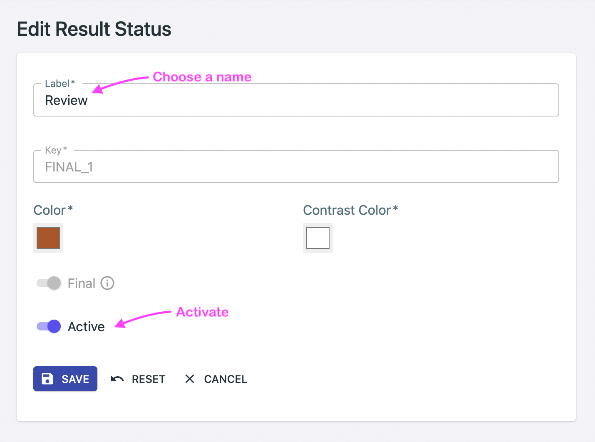Screen dimensions: 595x442
Task: Click the pink Activate annotation text
Action: click(x=203, y=312)
